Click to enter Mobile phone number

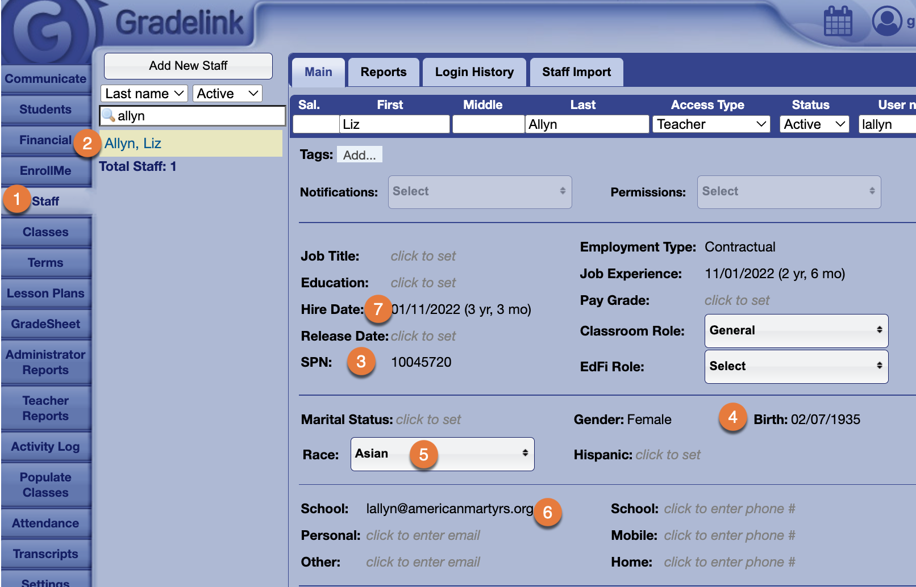coord(730,535)
